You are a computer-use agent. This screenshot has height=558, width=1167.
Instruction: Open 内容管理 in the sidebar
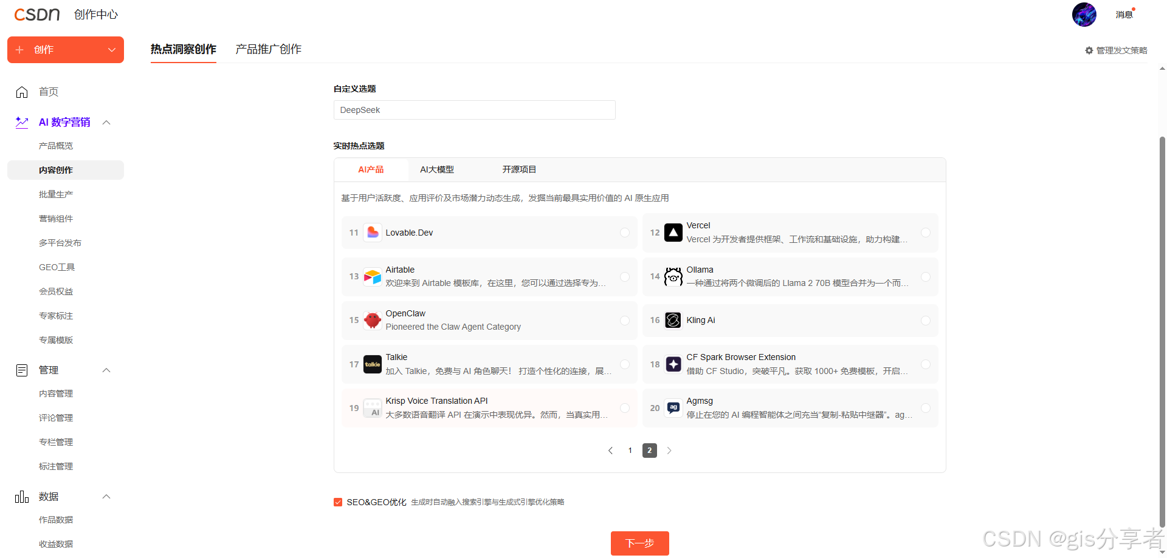pyautogui.click(x=56, y=393)
